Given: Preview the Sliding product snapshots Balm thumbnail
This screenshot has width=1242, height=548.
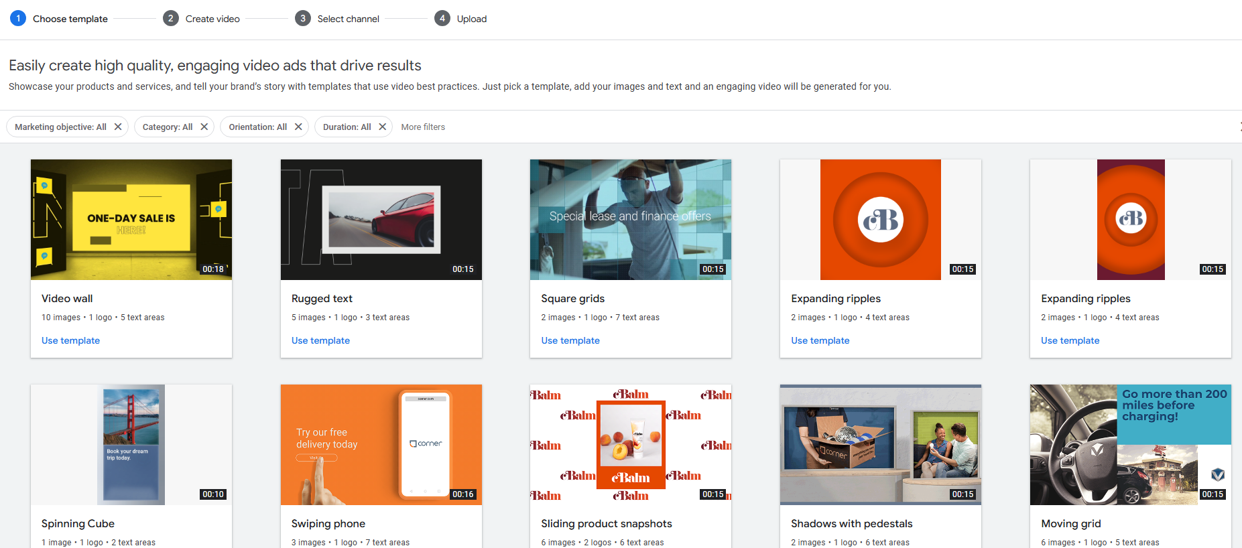Looking at the screenshot, I should pyautogui.click(x=631, y=445).
